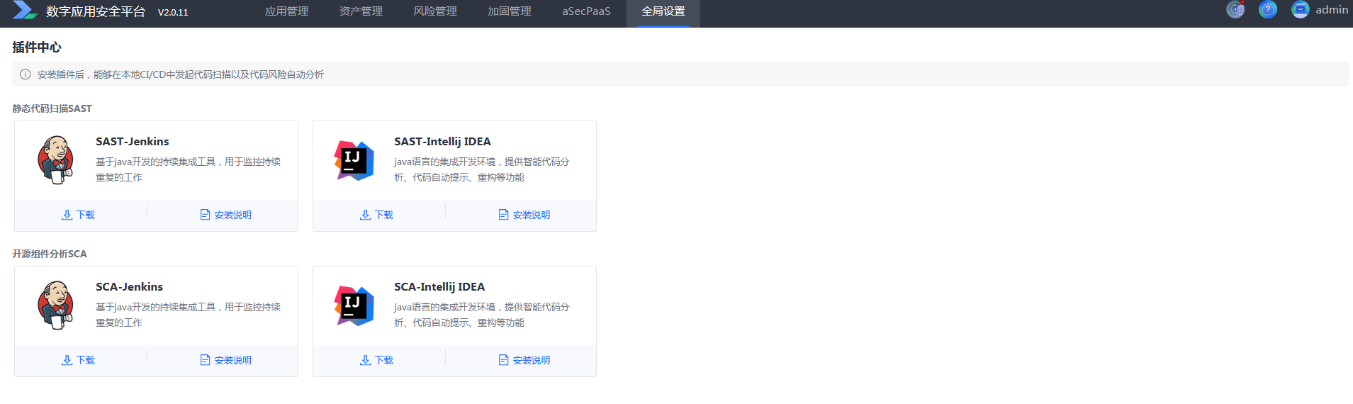Click the round scanner icon in header
This screenshot has width=1353, height=404.
tap(1235, 10)
